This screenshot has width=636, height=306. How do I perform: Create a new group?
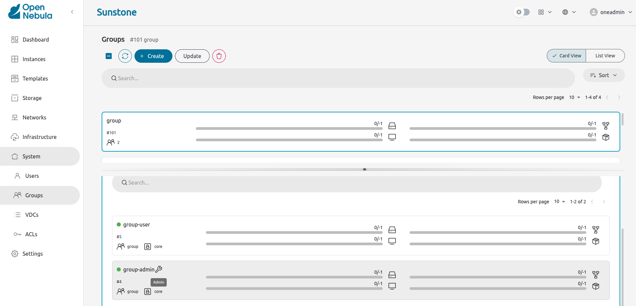(153, 56)
